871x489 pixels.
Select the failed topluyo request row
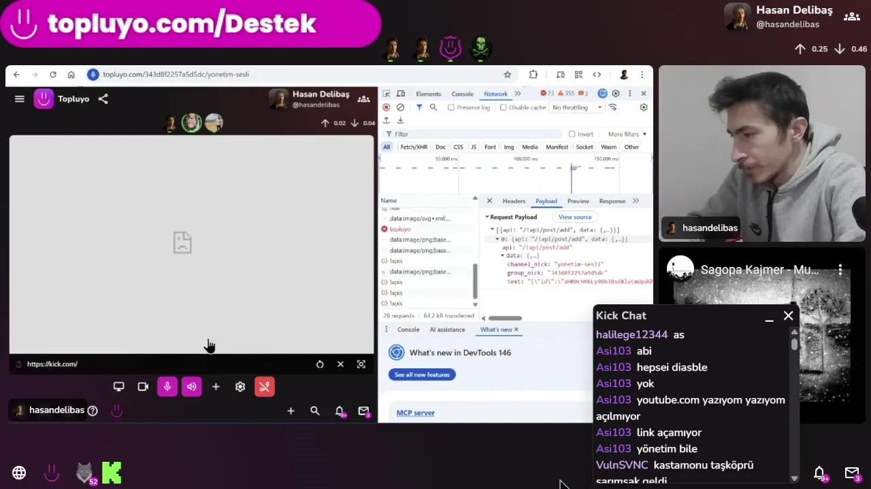427,229
